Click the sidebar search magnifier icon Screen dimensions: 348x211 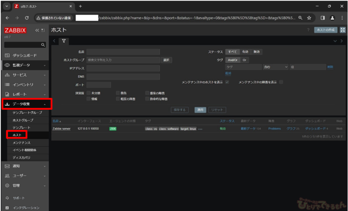[43, 45]
